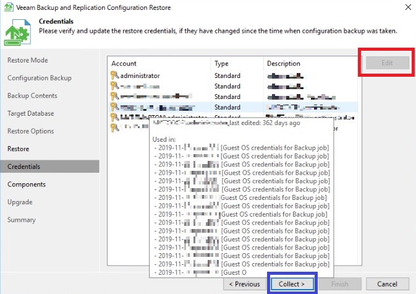The height and width of the screenshot is (294, 416).
Task: Select the Target Database step
Action: click(30, 113)
